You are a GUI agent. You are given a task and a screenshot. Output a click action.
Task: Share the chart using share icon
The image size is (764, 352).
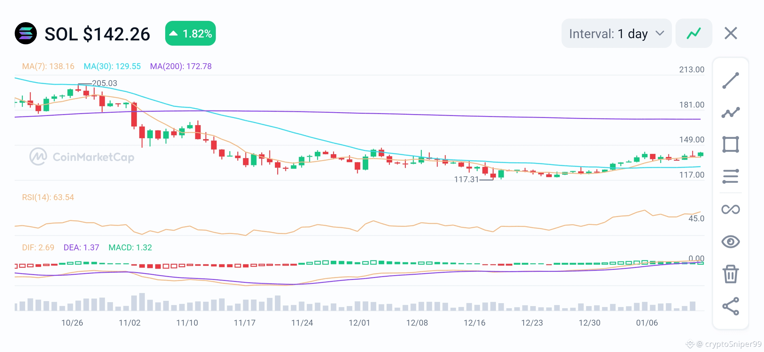pos(730,306)
